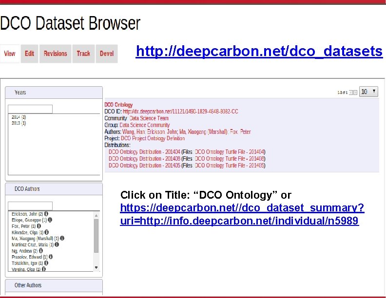
Task: Open the results-per-page dropdown showing 10
Action: pyautogui.click(x=368, y=92)
